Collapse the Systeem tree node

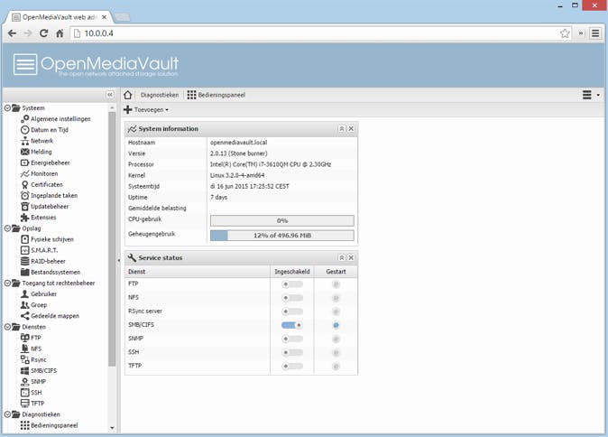click(7, 107)
